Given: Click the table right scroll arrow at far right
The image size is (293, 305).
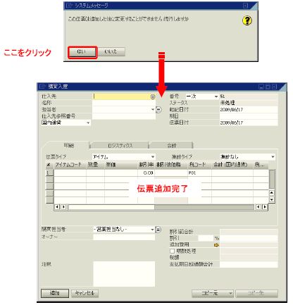Looking at the screenshot, I should coord(265,207).
